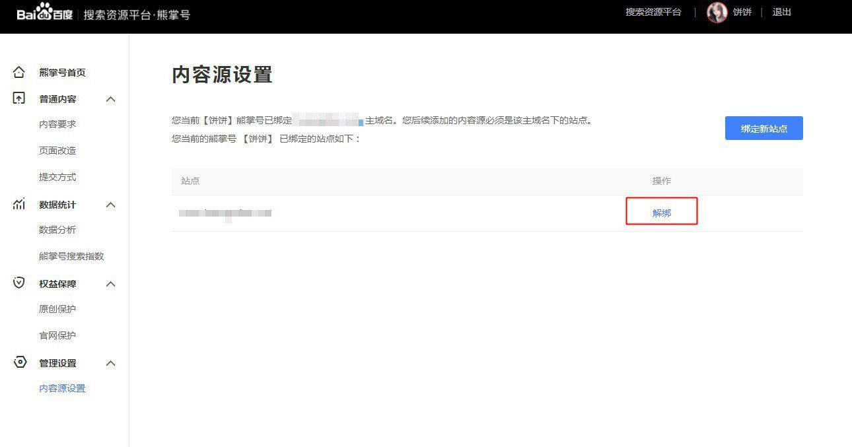Collapse the 普通内容 section

tap(110, 98)
